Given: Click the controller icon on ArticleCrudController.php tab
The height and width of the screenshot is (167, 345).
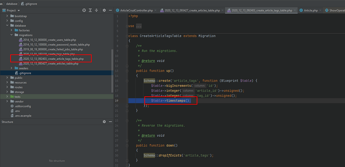Looking at the screenshot, I should click(117, 10).
